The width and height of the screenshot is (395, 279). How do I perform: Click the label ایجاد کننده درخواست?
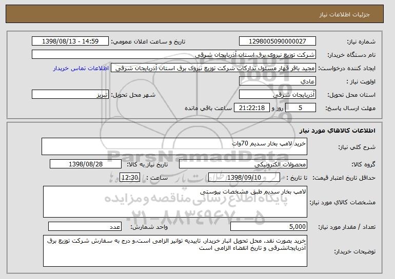pyautogui.click(x=347, y=69)
